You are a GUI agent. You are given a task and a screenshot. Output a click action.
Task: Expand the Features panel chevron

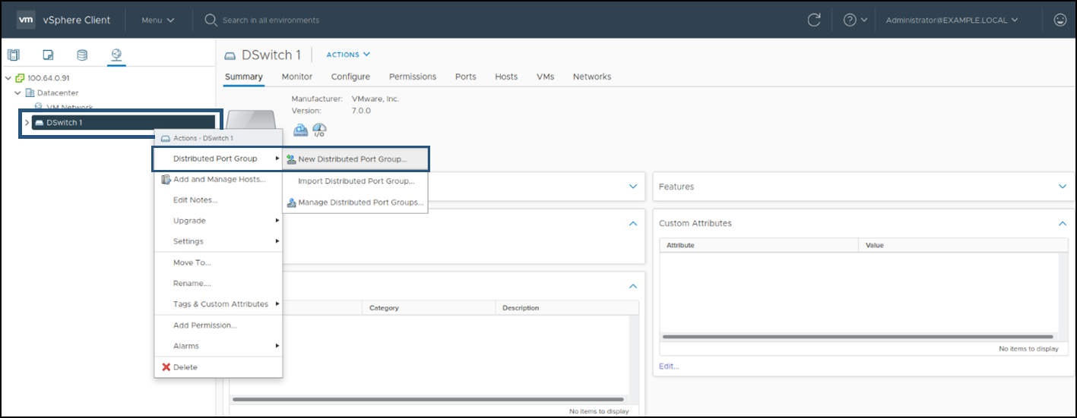click(x=1063, y=186)
